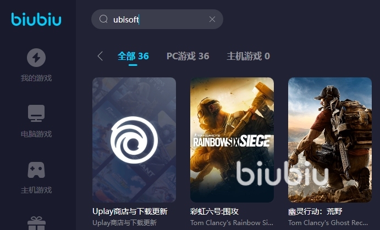Open the Rainbow Six Siege cover art
The image size is (380, 230).
tap(232, 140)
